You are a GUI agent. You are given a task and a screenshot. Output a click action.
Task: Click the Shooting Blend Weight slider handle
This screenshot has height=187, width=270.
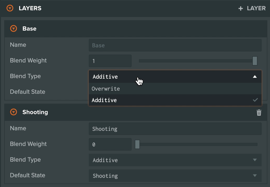[137, 144]
